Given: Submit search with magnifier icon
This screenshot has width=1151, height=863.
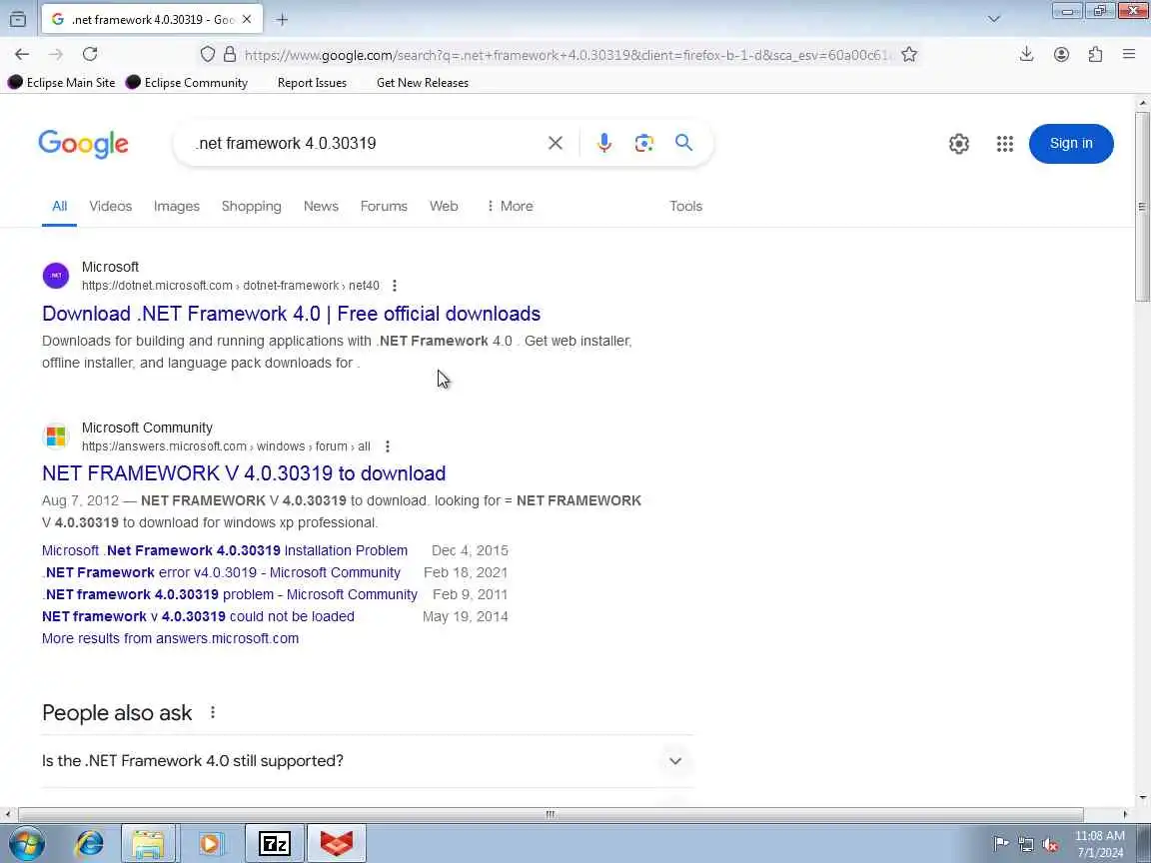Looking at the screenshot, I should coord(683,143).
